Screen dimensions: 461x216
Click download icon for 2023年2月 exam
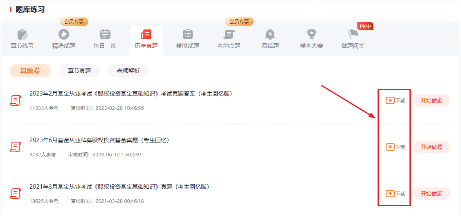(390, 101)
